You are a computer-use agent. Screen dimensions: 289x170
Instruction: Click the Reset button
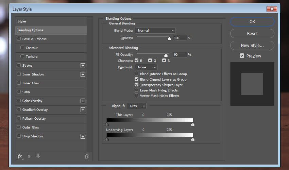(x=252, y=34)
